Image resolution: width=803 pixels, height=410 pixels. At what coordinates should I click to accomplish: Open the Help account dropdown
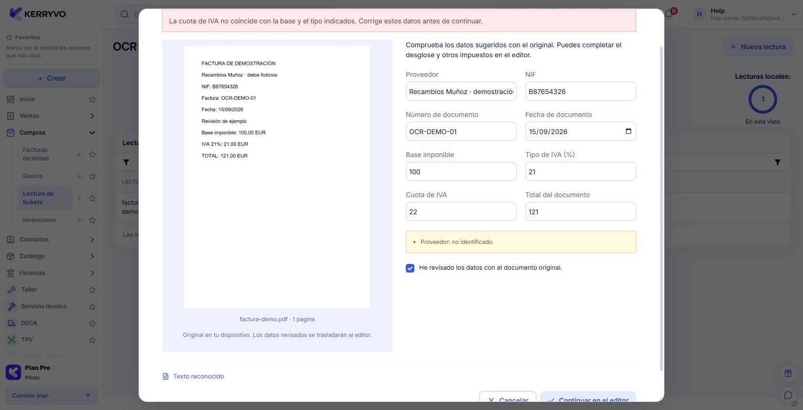(745, 14)
